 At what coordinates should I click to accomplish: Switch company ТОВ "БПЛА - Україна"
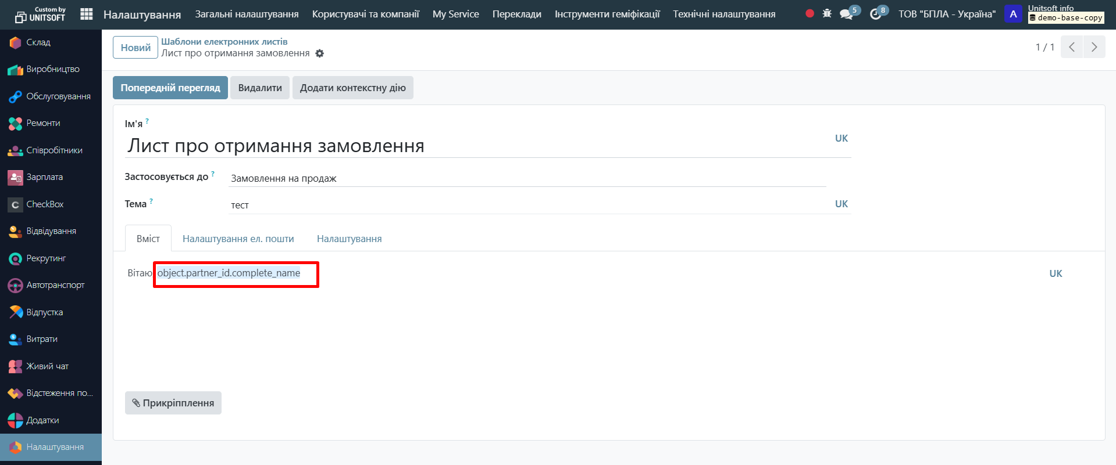(x=946, y=14)
